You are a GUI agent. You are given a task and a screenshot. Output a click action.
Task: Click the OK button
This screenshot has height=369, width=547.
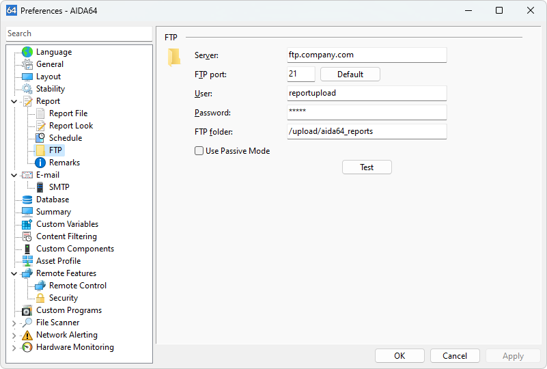pyautogui.click(x=399, y=356)
